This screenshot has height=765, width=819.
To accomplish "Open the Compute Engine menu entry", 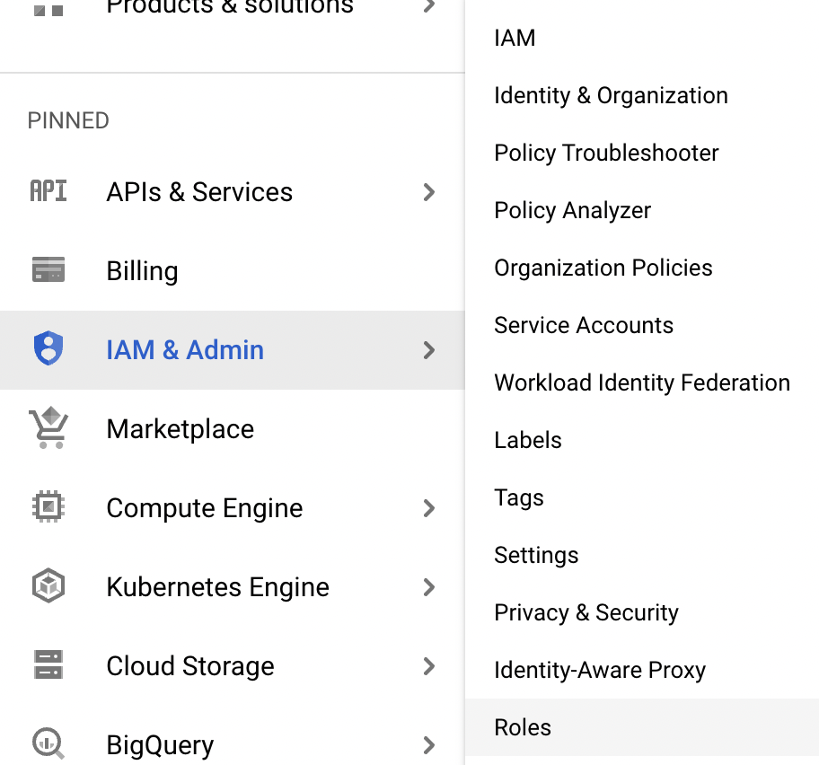I will click(x=233, y=508).
